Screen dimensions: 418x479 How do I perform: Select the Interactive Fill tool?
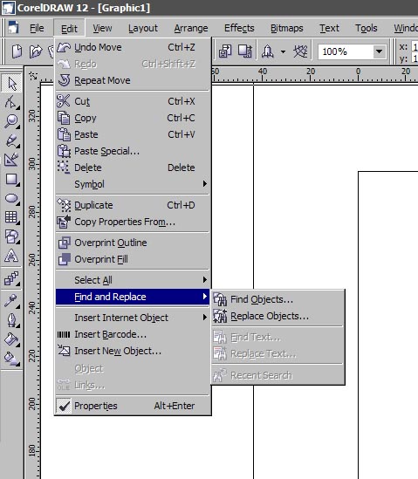tap(11, 358)
